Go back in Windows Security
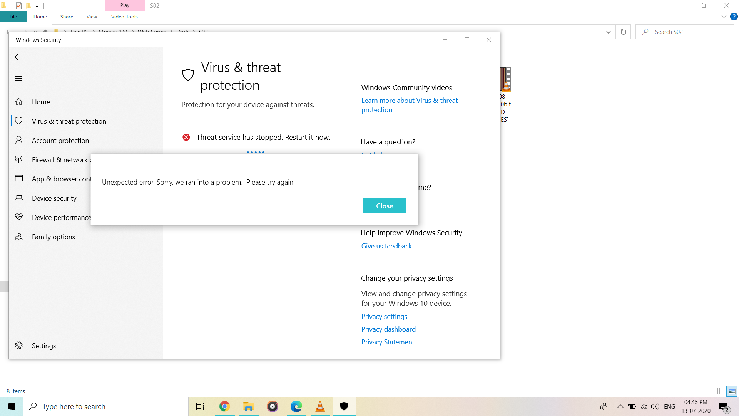The image size is (739, 416). point(18,57)
